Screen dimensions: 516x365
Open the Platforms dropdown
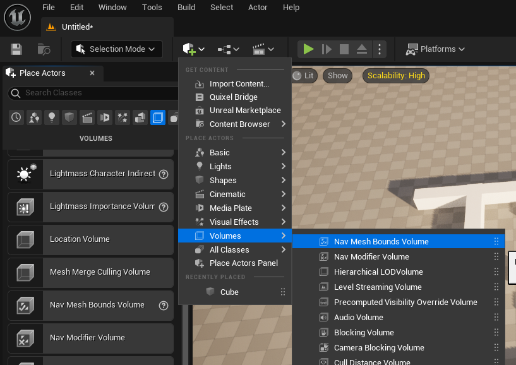point(435,49)
